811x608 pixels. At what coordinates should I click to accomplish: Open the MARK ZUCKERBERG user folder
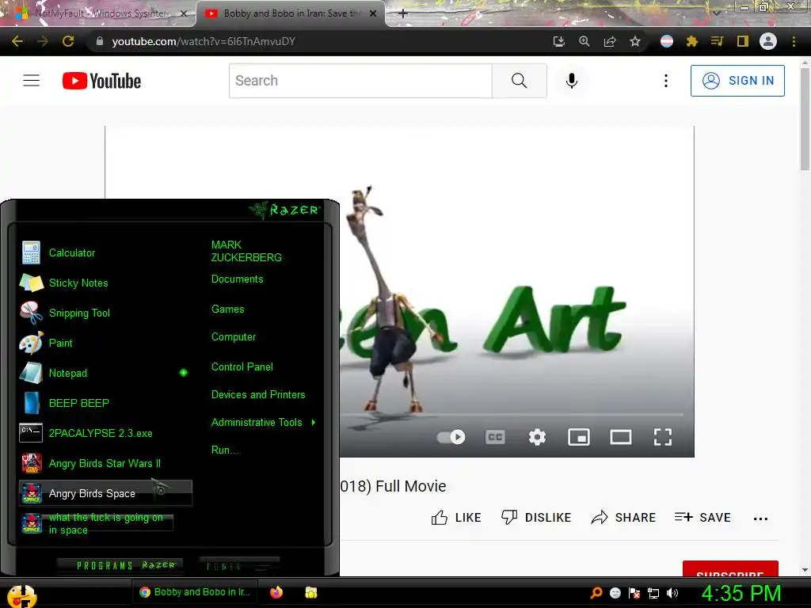[246, 251]
